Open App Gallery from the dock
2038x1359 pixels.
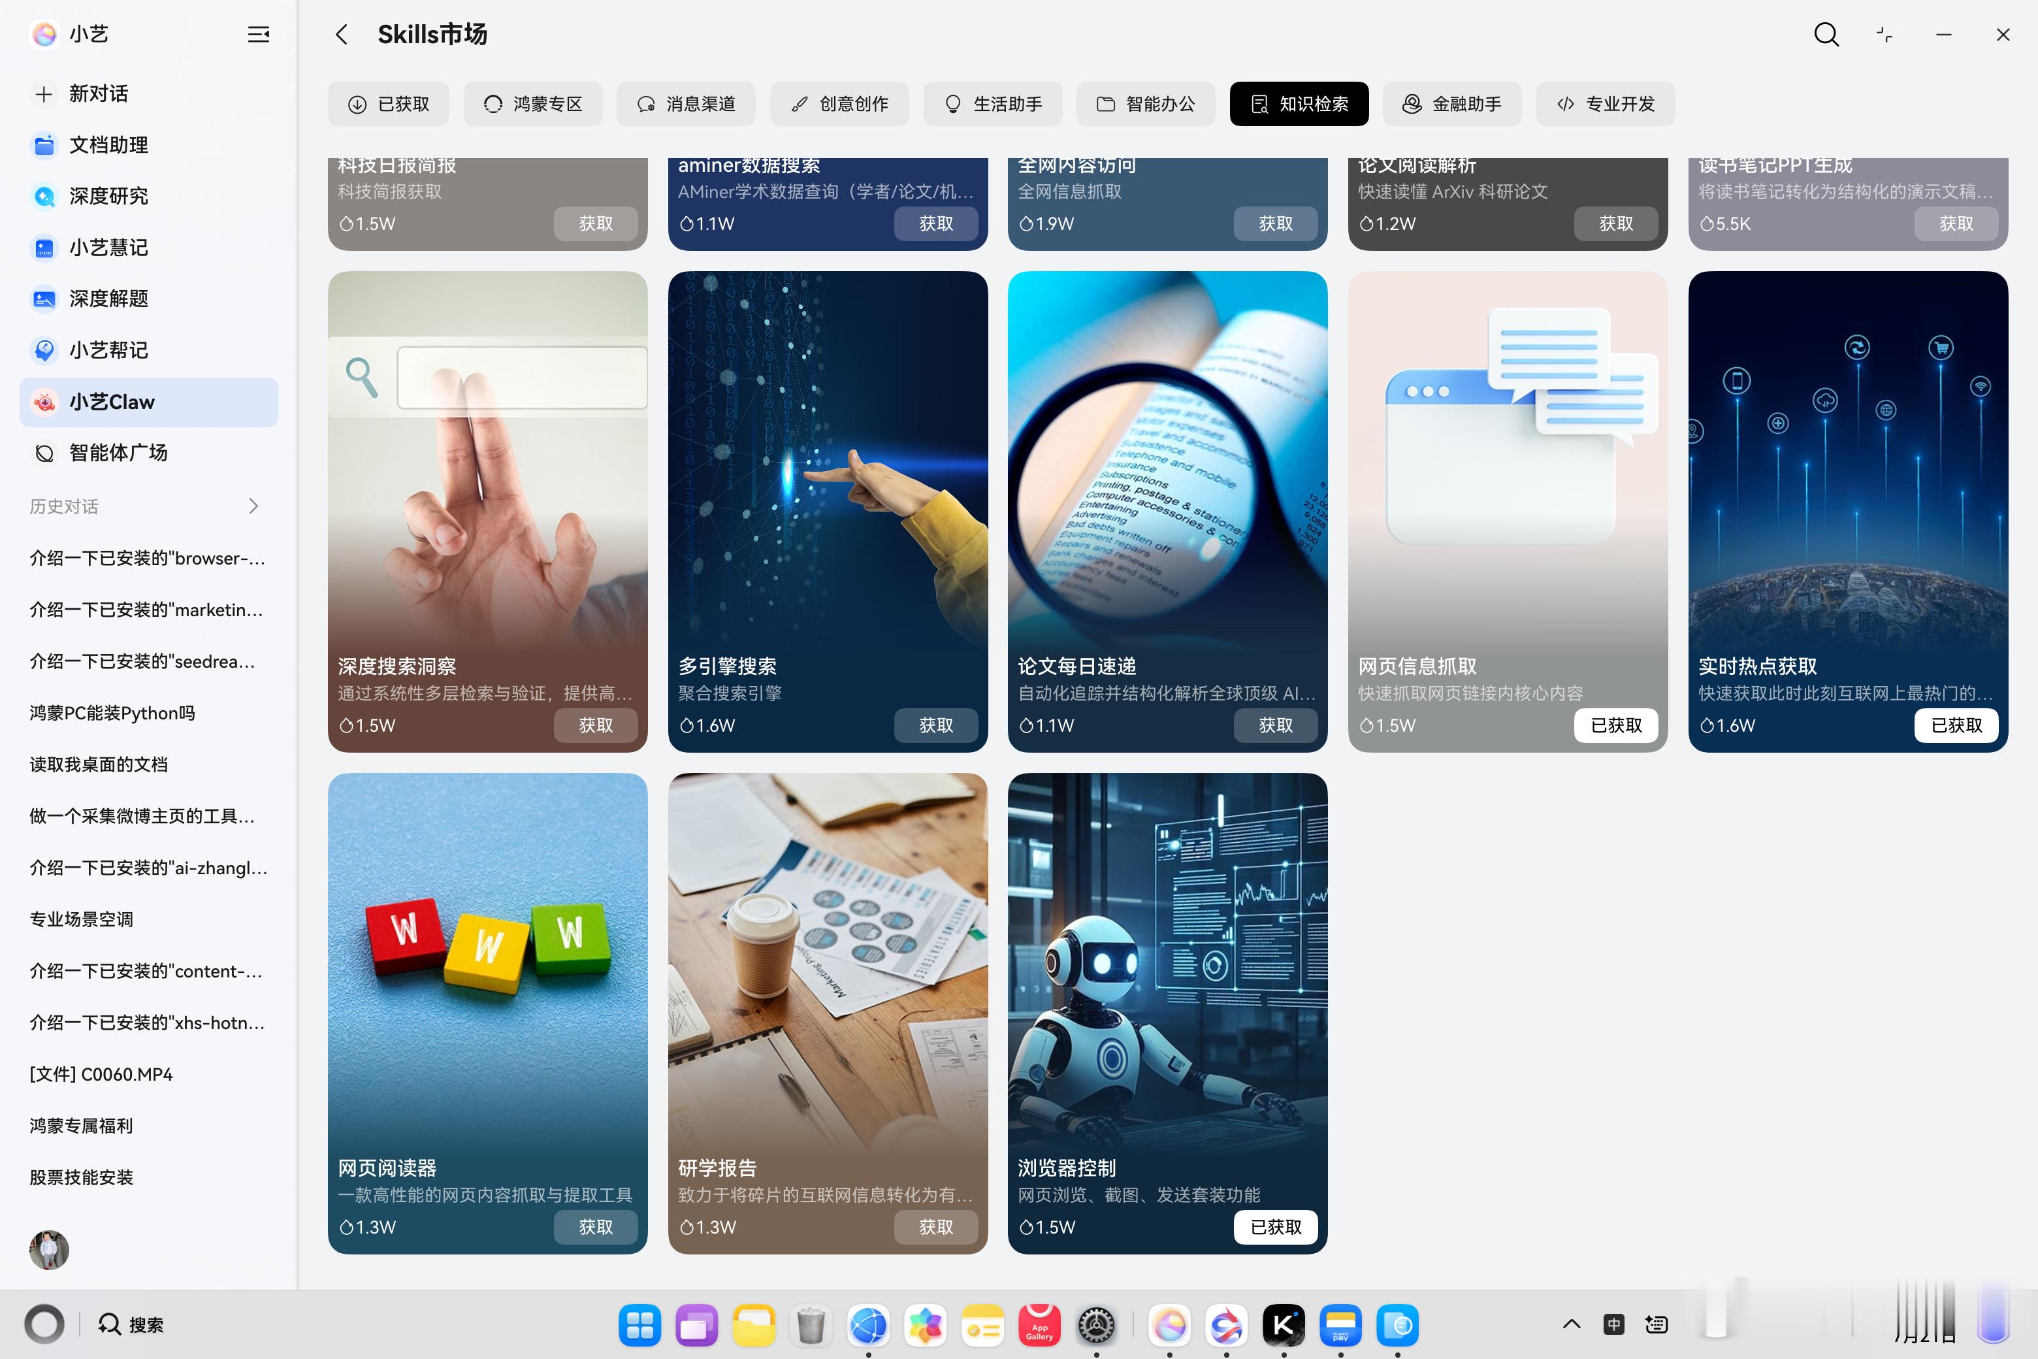pos(1039,1324)
